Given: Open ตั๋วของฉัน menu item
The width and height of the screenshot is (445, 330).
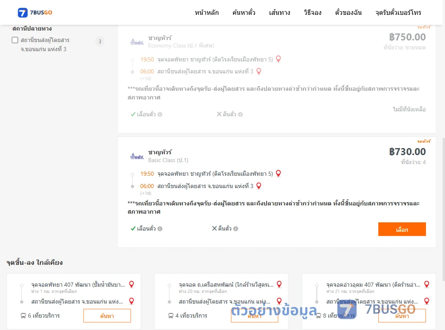Looking at the screenshot, I should (348, 12).
